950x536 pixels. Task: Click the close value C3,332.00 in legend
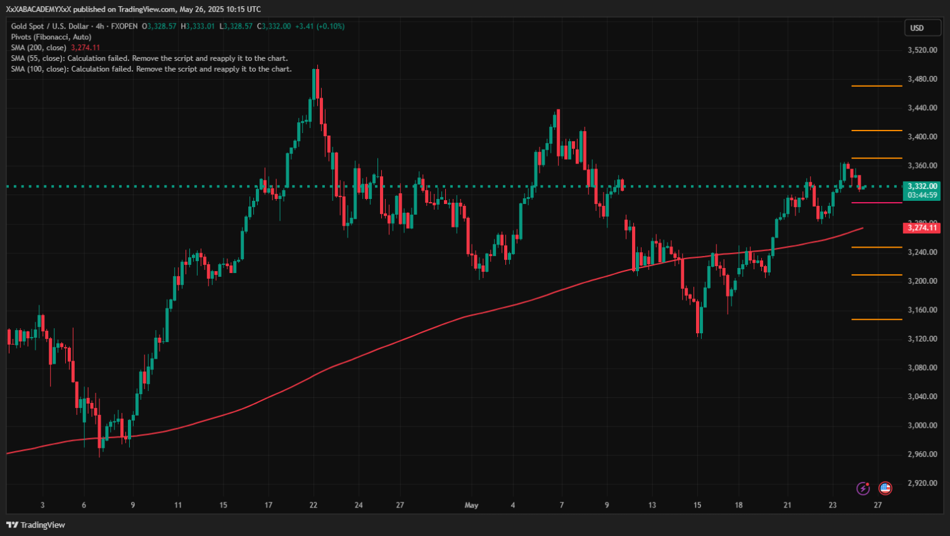[274, 26]
